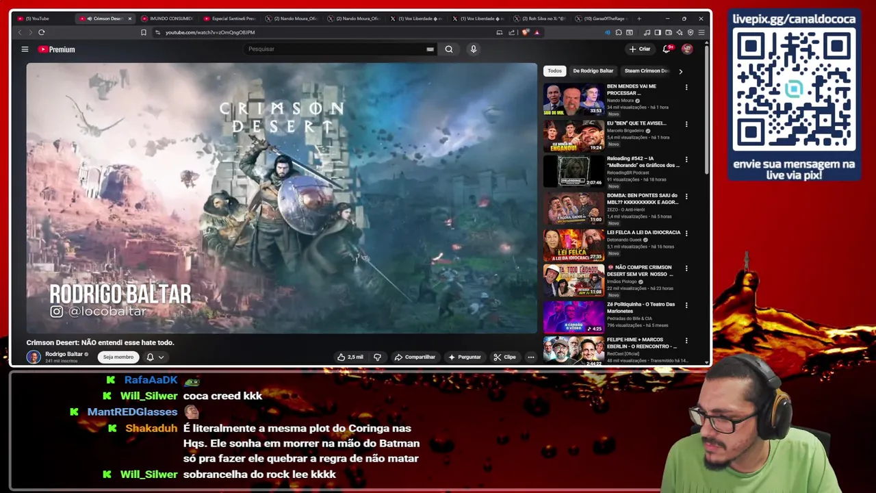Viewport: 876px width, 493px height.
Task: Click the Criar button
Action: (x=640, y=49)
